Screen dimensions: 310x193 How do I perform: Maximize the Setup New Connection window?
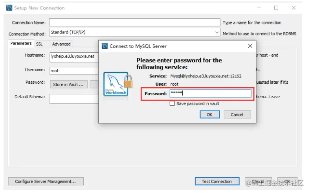coord(276,8)
